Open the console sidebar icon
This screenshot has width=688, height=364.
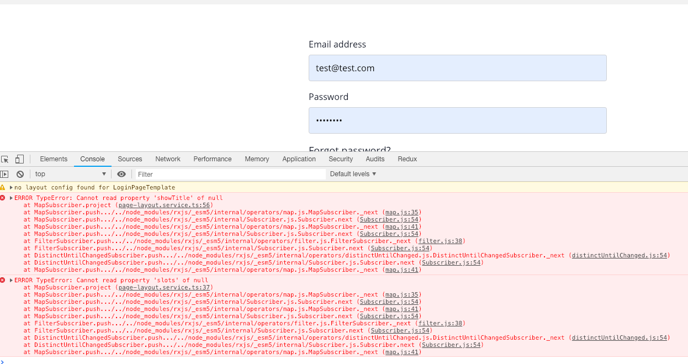tap(4, 173)
